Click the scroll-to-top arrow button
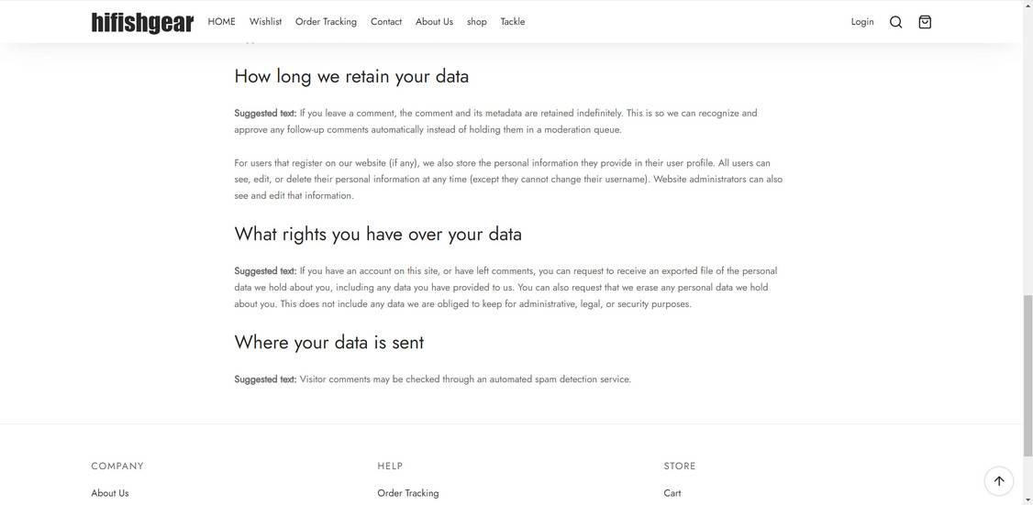 [x=998, y=480]
